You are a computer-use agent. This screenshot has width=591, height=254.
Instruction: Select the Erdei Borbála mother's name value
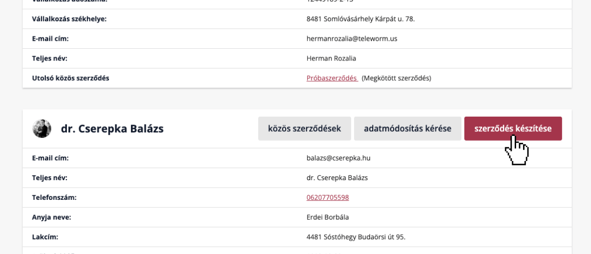328,217
